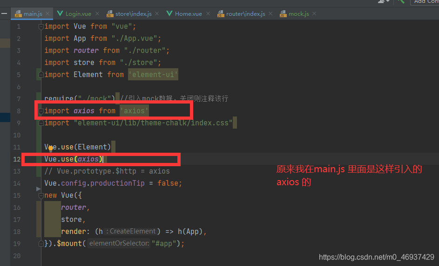This screenshot has width=439, height=266.
Task: Close the store\index.js tab
Action: click(157, 13)
